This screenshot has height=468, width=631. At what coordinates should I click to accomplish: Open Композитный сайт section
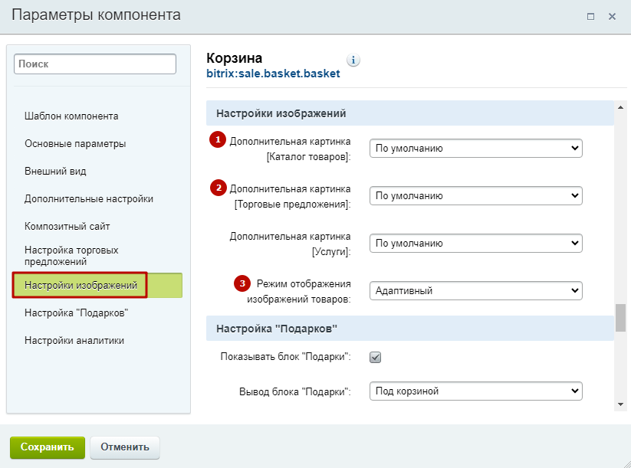point(67,227)
